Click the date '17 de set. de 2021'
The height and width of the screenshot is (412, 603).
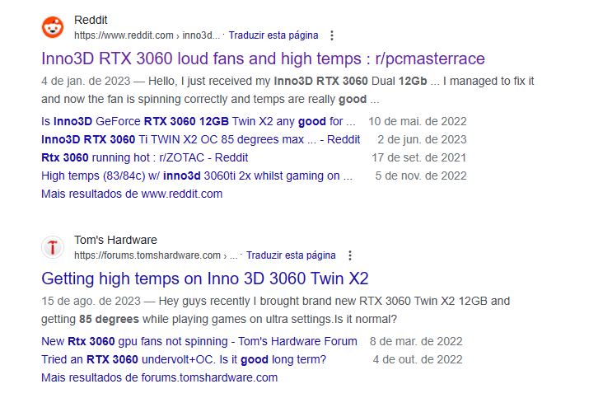coord(418,157)
